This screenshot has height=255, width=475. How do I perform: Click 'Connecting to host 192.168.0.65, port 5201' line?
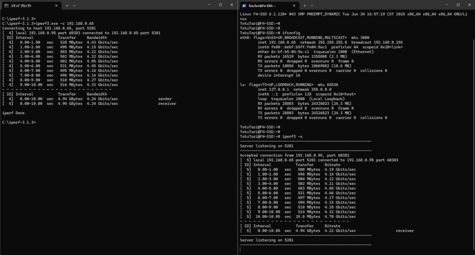tap(49, 28)
